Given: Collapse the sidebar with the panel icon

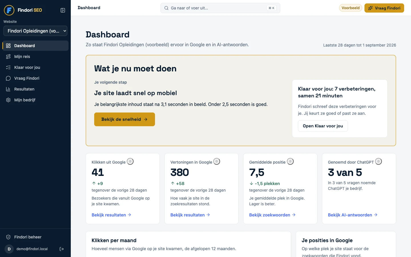Looking at the screenshot, I should [x=63, y=10].
